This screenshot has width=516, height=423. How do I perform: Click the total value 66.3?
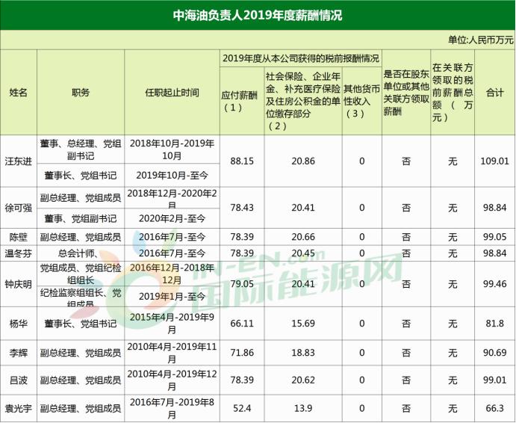[494, 409]
